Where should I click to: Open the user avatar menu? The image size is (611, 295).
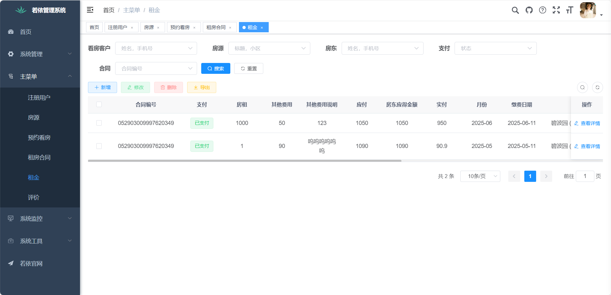[x=588, y=10]
